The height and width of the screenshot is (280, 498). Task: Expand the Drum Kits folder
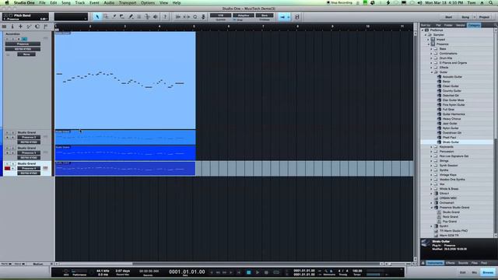432,58
